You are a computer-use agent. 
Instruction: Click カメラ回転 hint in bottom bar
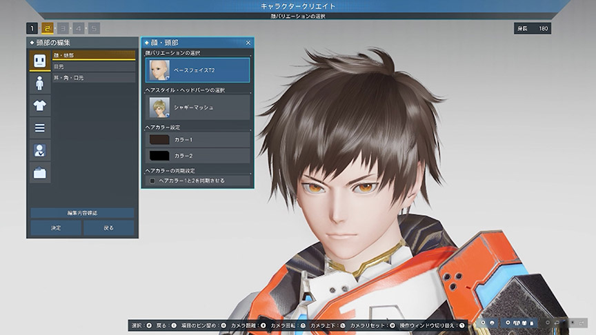coord(288,325)
